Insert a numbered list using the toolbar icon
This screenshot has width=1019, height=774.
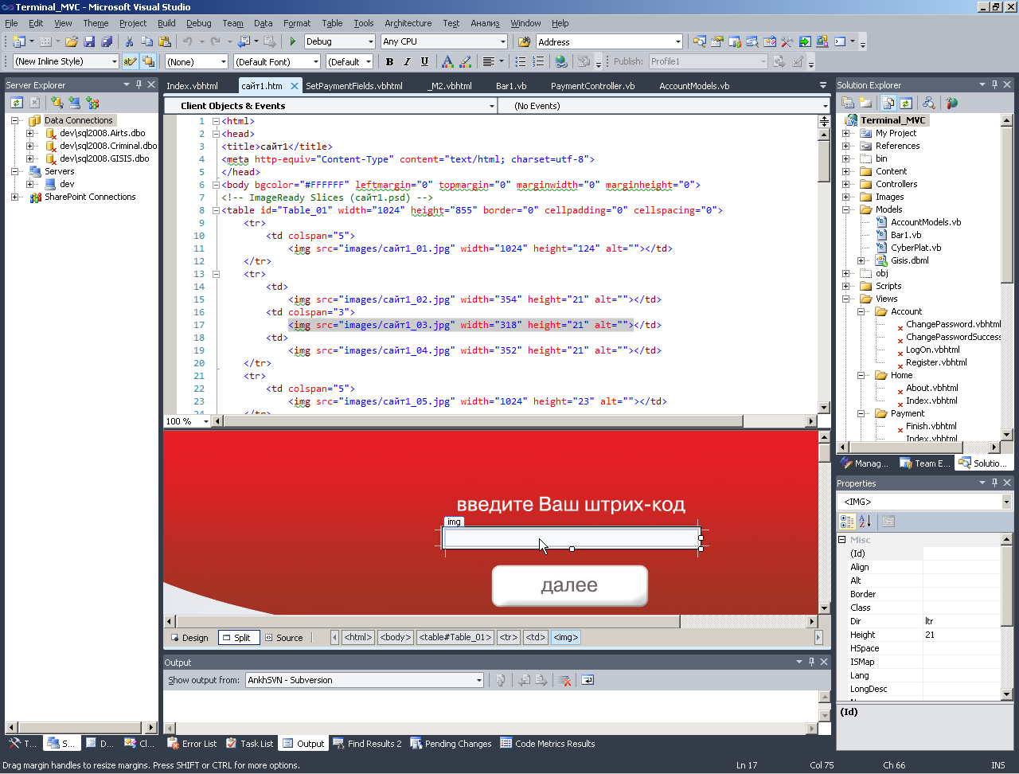[538, 61]
